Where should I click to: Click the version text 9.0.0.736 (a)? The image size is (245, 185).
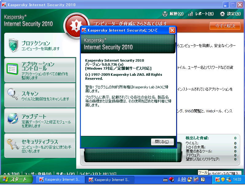tap(104, 64)
